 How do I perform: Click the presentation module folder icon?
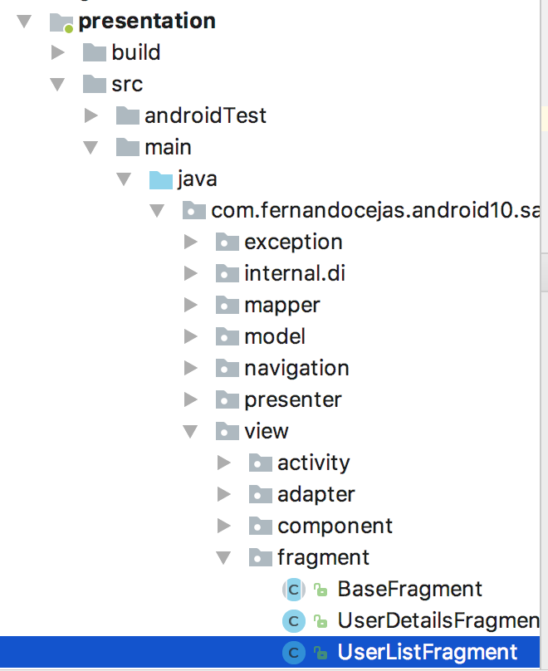[x=60, y=21]
